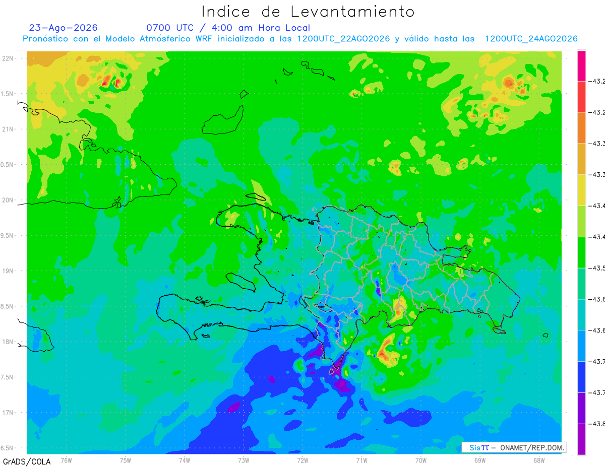Click the '73W' longitude label
605x467 pixels.
tap(244, 460)
